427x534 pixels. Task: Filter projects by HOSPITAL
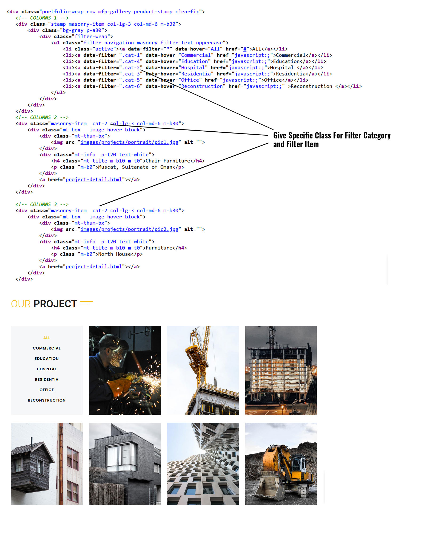point(47,369)
